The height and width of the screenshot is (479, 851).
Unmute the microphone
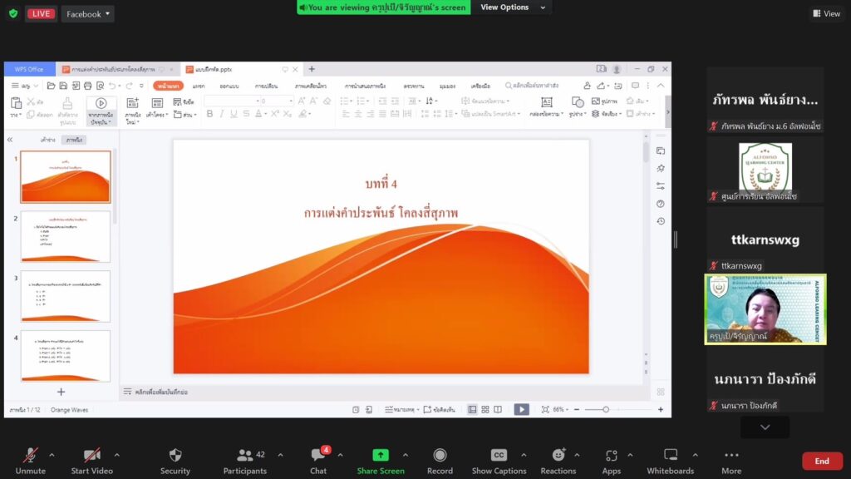[31, 456]
